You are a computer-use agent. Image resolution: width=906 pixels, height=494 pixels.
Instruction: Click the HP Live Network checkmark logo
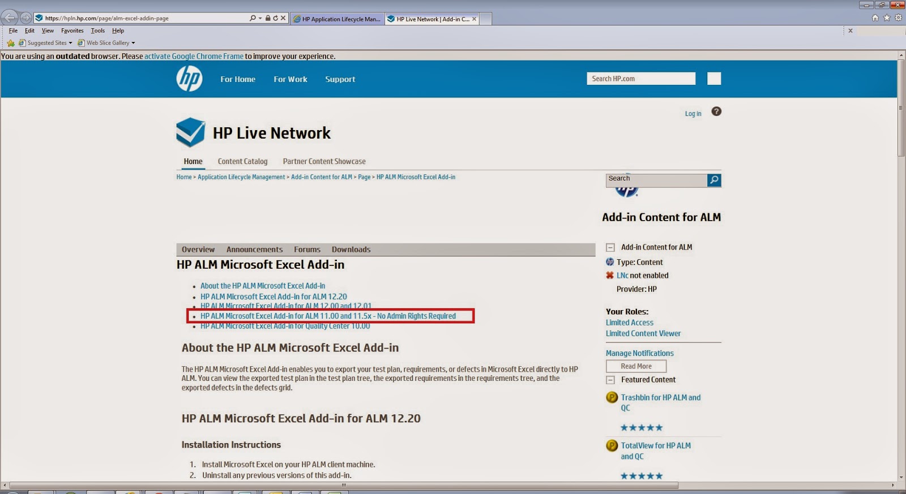point(190,132)
